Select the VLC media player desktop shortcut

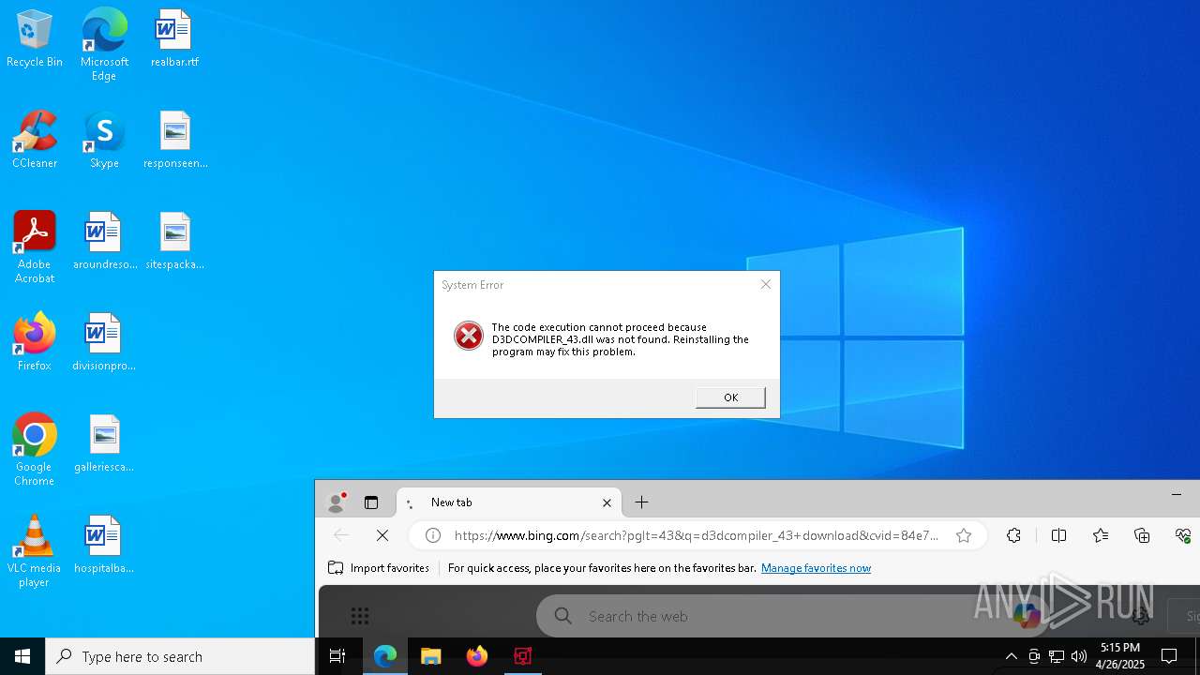35,550
